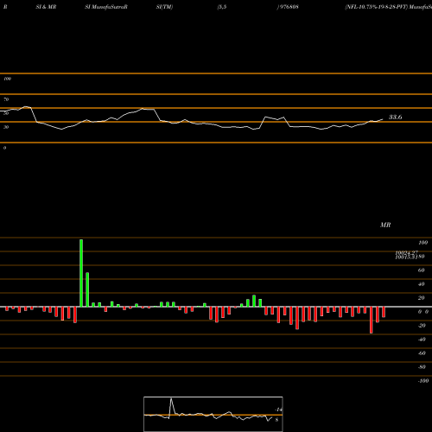The height and width of the screenshot is (432, 432).
Task: Click the 60 label on MR axis
Action: [x=421, y=270]
